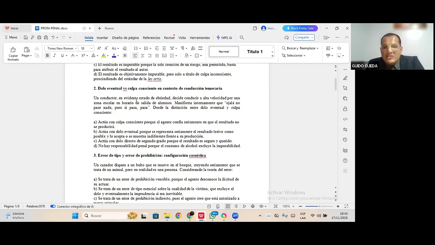The image size is (435, 245).
Task: Click the Sort A-Z icon
Action: pyautogui.click(x=193, y=48)
